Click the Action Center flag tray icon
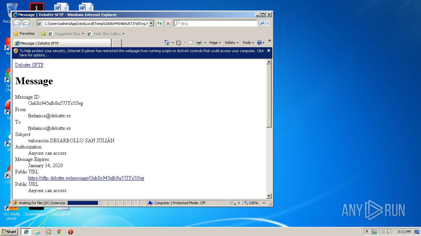421x236 pixels. click(390, 232)
